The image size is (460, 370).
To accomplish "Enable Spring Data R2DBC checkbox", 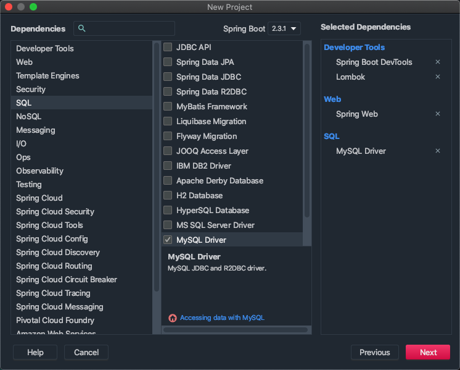I will point(168,91).
